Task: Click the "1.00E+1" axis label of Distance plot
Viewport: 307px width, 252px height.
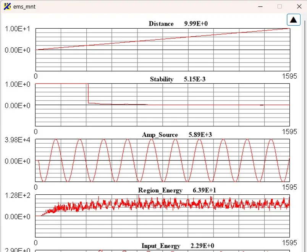Action: [18, 29]
